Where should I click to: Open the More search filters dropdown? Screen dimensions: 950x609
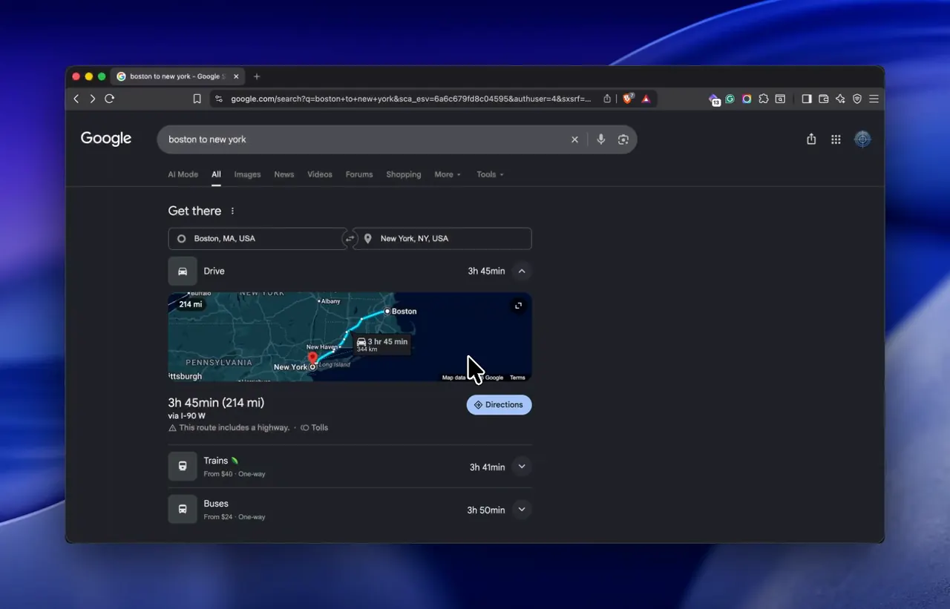coord(448,174)
